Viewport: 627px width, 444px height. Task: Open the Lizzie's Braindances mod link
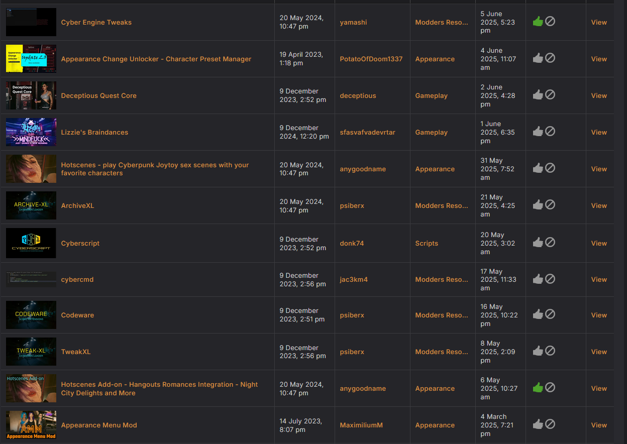pos(94,132)
